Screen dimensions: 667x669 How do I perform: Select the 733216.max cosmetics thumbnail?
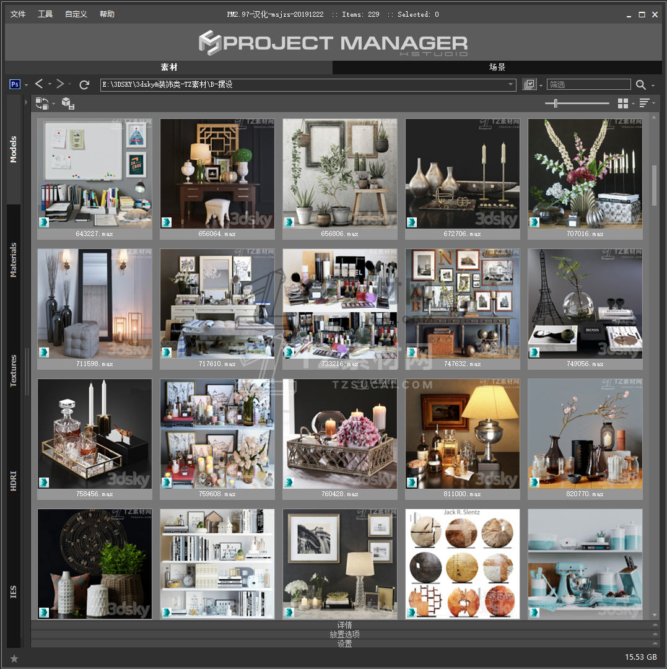340,309
